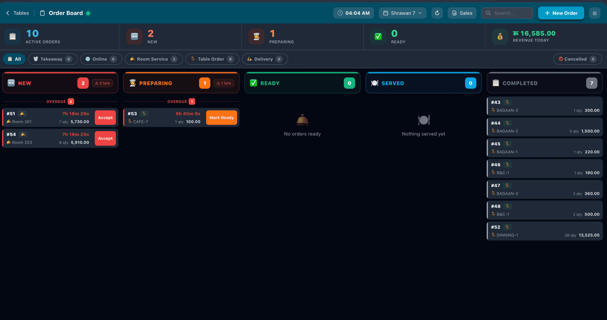The image size is (607, 320).
Task: Open completed order #45 BAGAAN-1
Action: [544, 148]
